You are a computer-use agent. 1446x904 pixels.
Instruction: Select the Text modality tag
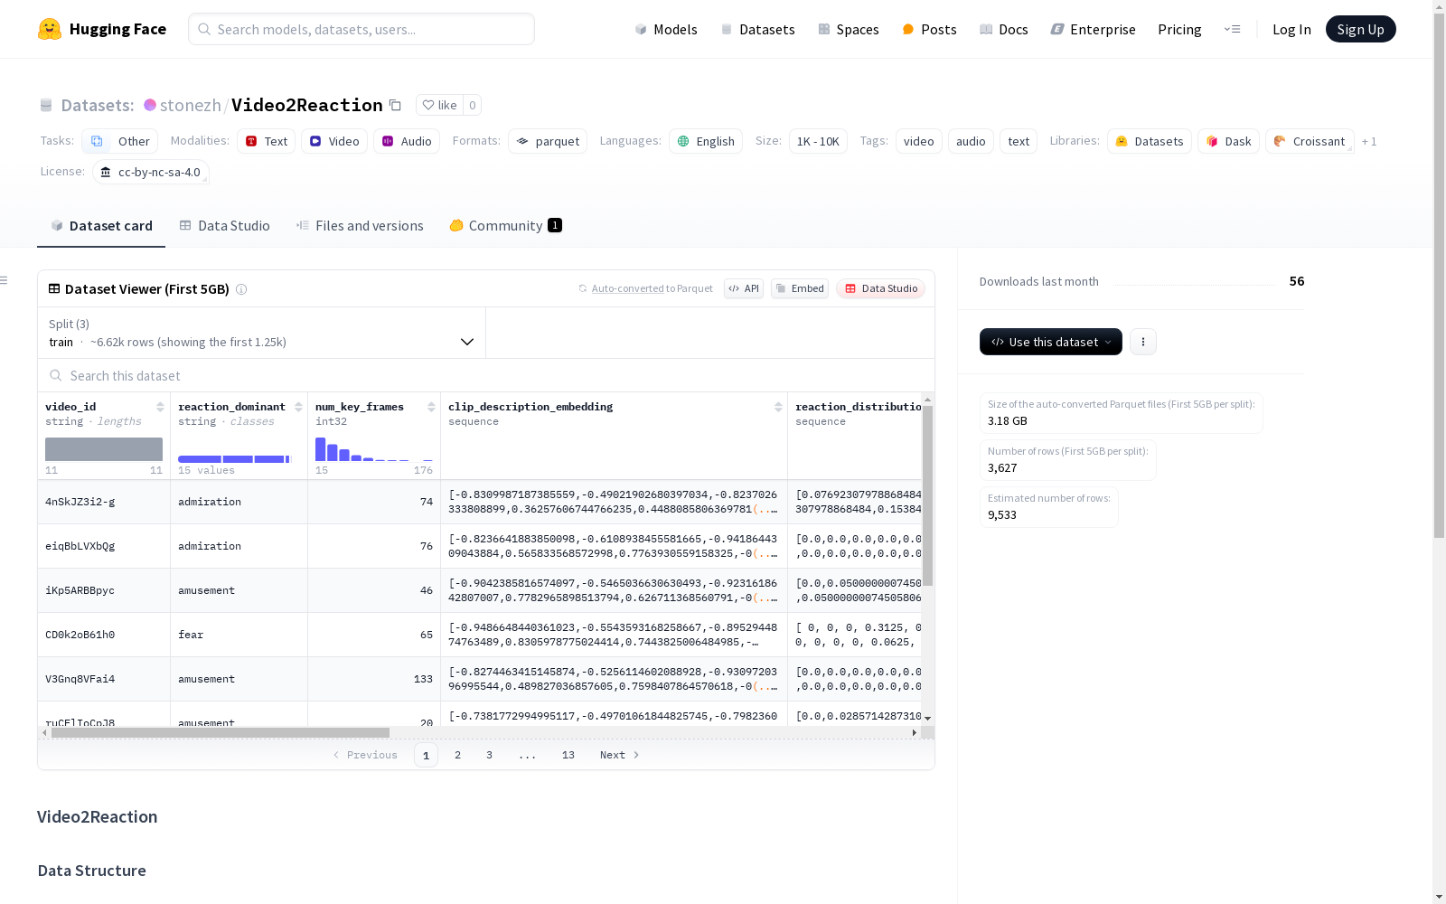click(x=267, y=141)
